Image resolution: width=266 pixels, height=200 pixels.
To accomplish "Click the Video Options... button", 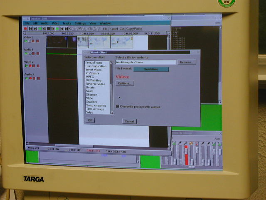I will 124,83.
